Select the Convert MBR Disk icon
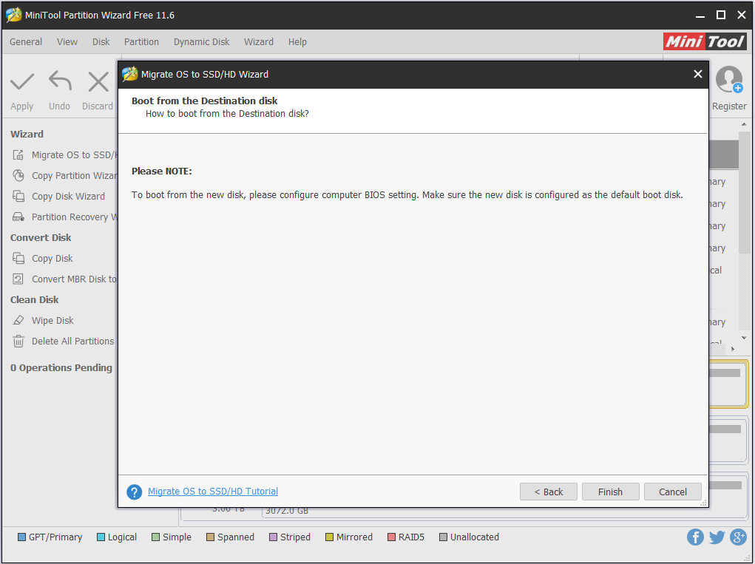 (x=16, y=279)
